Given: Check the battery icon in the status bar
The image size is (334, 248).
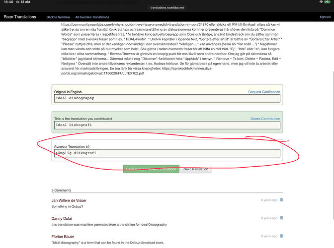Looking at the screenshot, I should click(327, 1).
